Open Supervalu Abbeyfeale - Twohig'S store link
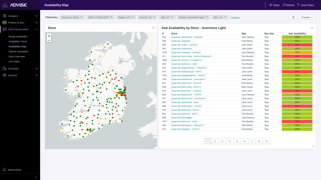Viewport: 321px width, 180px height. pyautogui.click(x=187, y=37)
